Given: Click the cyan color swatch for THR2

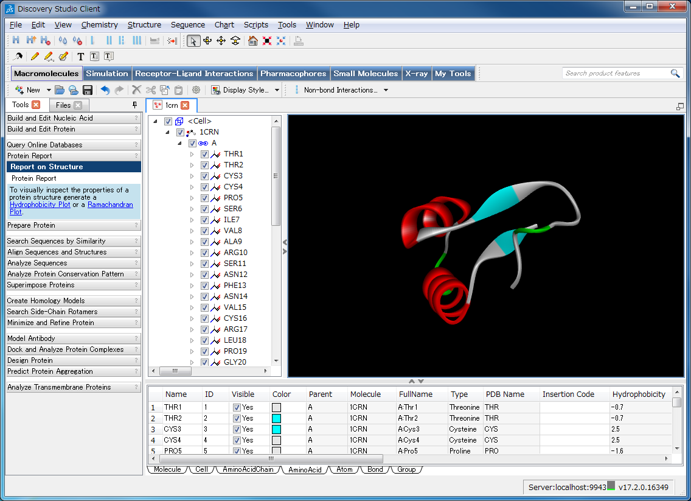Looking at the screenshot, I should coord(276,419).
